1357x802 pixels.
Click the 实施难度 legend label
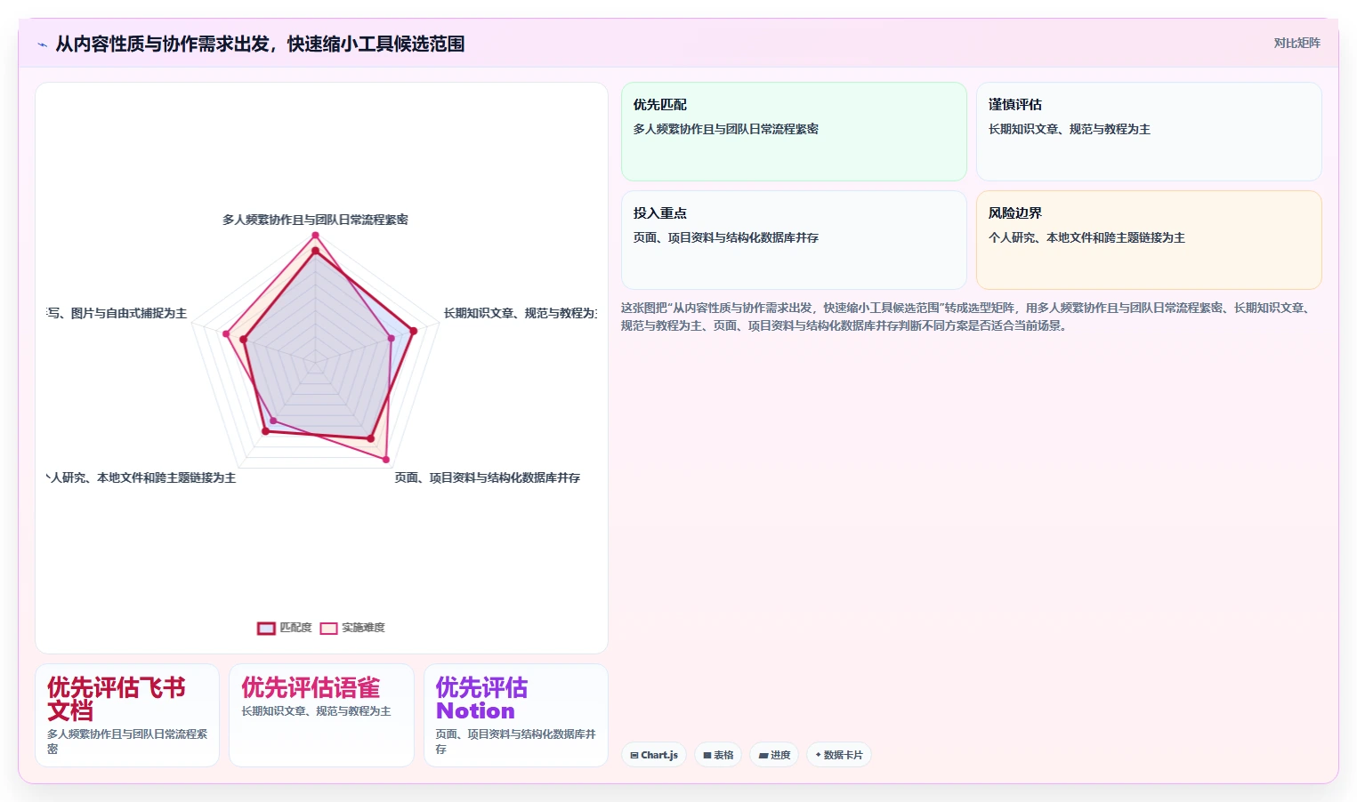(x=363, y=628)
